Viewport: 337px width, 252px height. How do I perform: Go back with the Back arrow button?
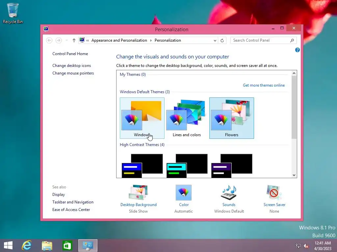pos(49,40)
